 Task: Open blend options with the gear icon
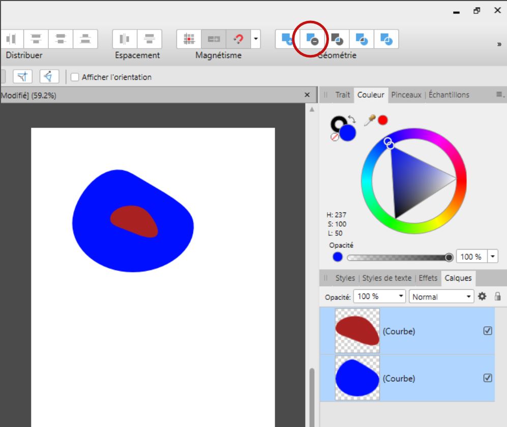point(482,296)
